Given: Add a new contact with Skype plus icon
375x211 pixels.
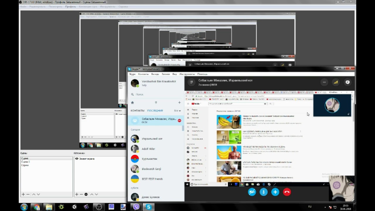Looking at the screenshot, I should click(x=179, y=103).
